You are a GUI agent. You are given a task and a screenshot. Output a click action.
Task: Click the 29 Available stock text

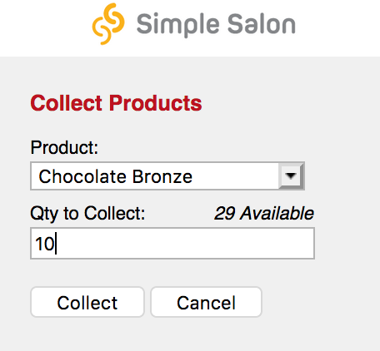(x=264, y=213)
